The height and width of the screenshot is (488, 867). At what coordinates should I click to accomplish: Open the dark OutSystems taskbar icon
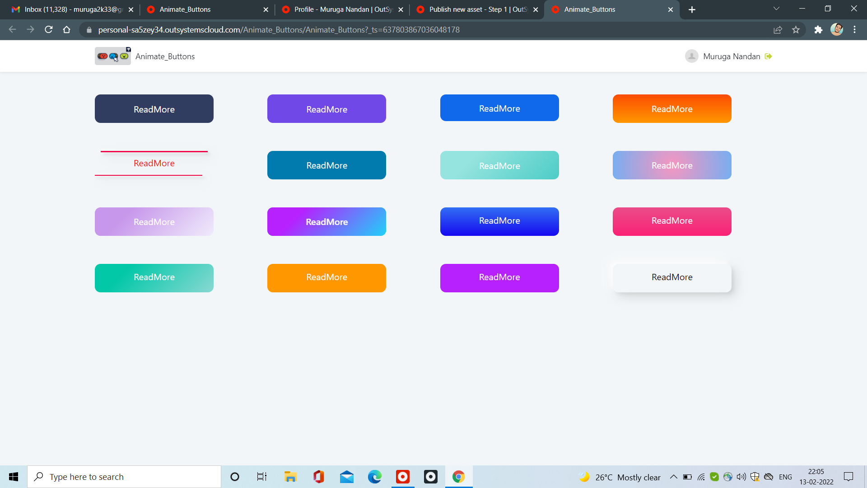click(x=430, y=477)
